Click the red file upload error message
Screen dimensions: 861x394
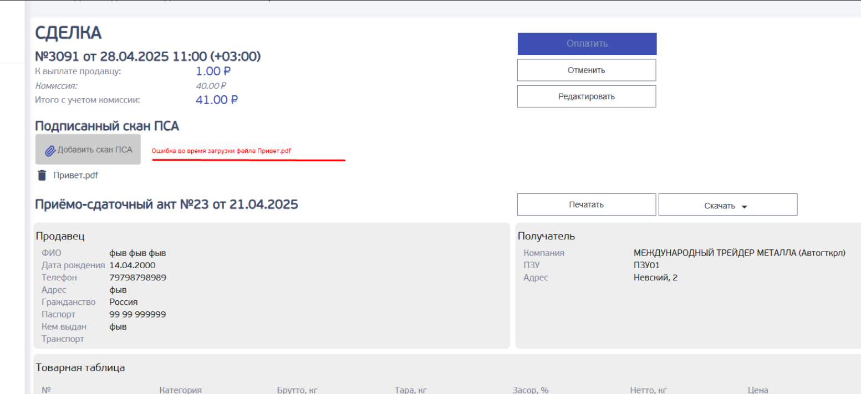(x=221, y=151)
